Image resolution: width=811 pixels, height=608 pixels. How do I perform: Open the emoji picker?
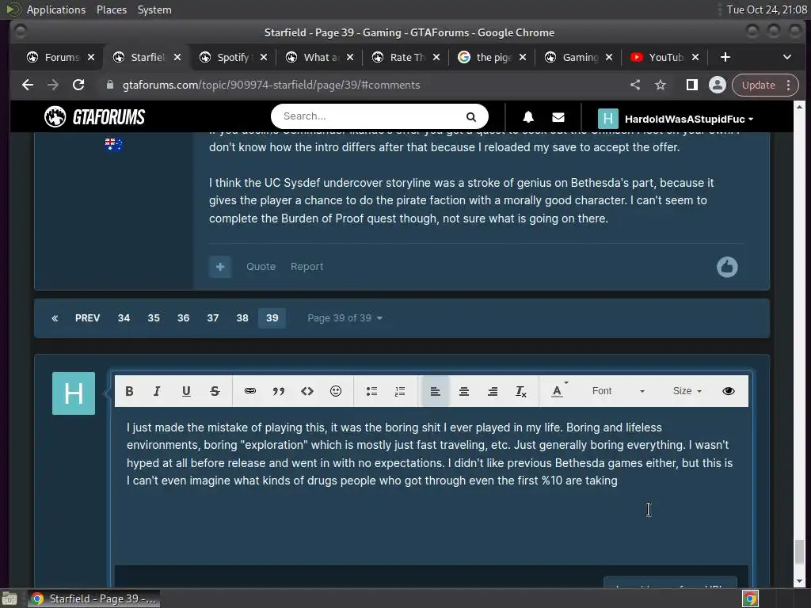[x=336, y=391]
